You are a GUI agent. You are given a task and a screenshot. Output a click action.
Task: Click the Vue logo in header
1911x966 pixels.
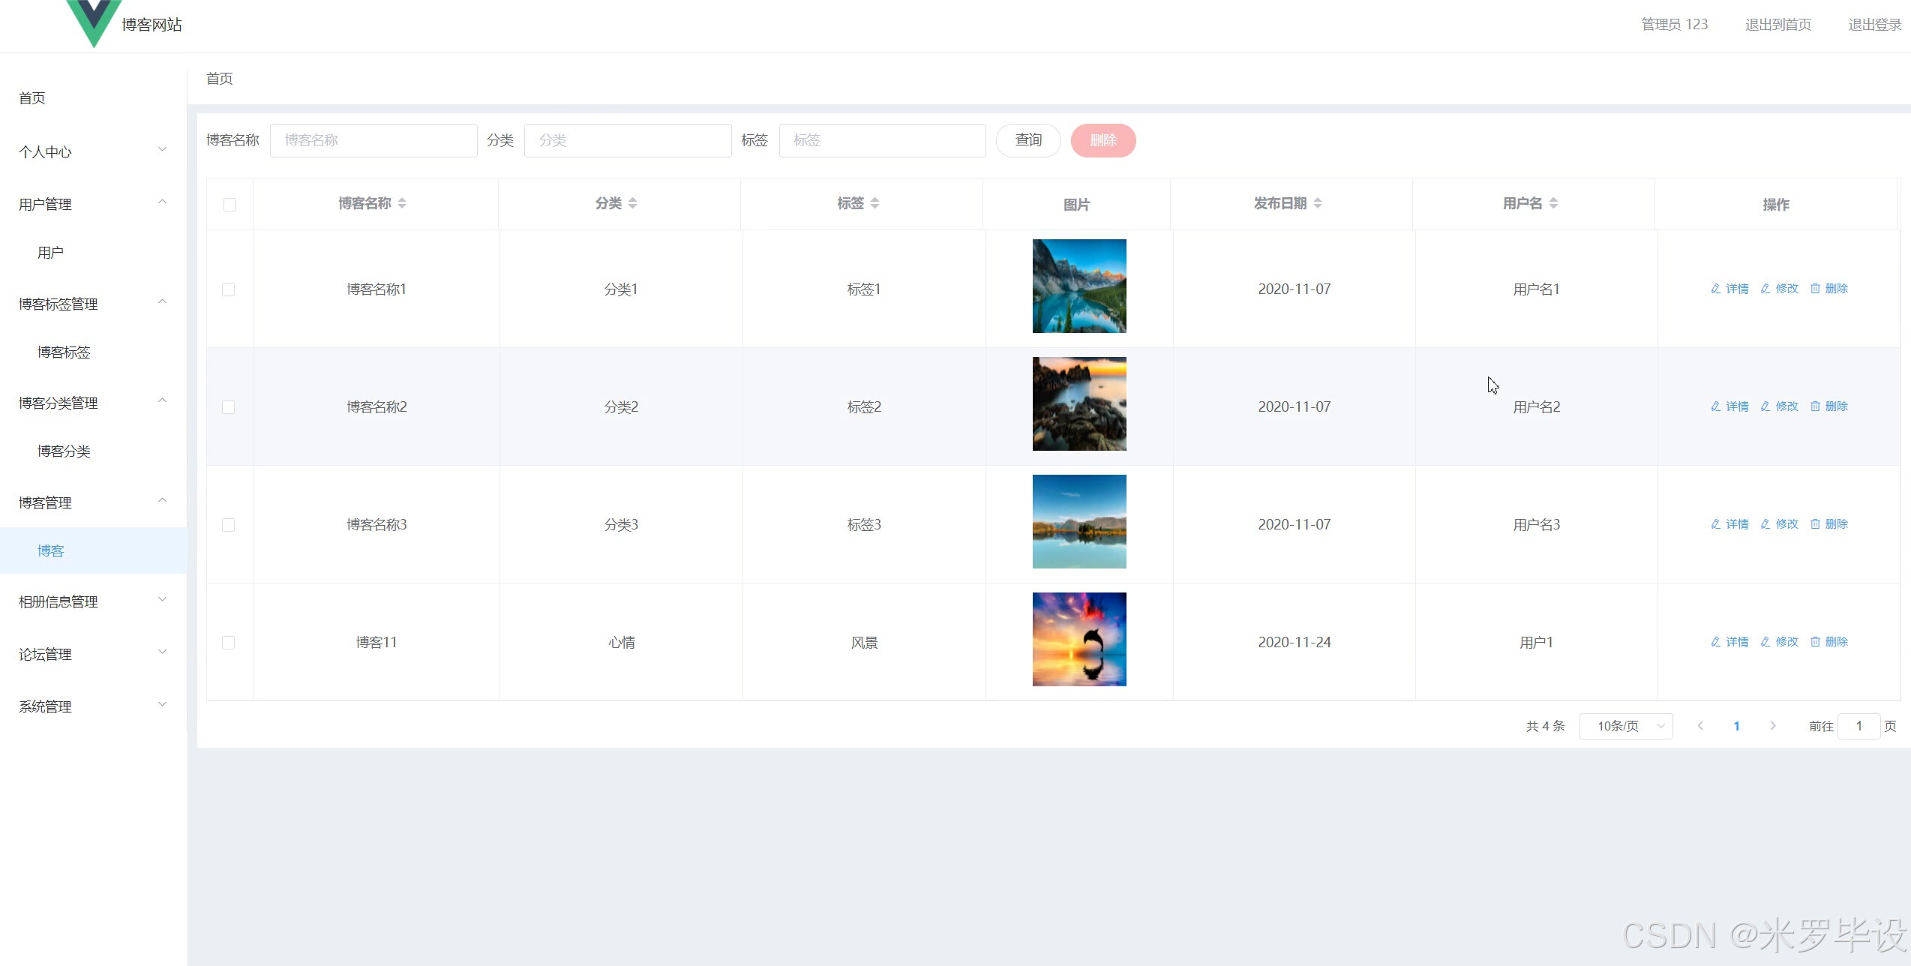pyautogui.click(x=94, y=21)
